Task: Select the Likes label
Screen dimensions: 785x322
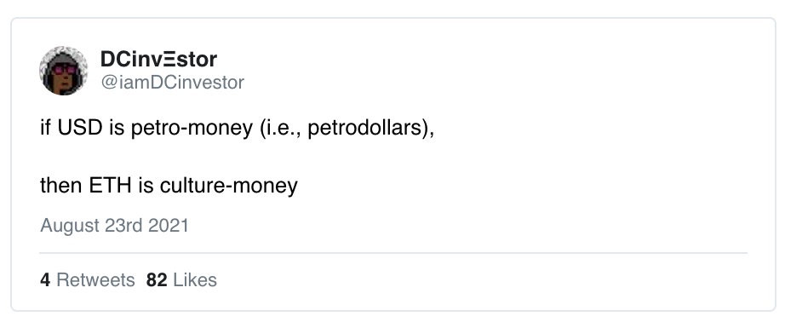Action: click(195, 280)
